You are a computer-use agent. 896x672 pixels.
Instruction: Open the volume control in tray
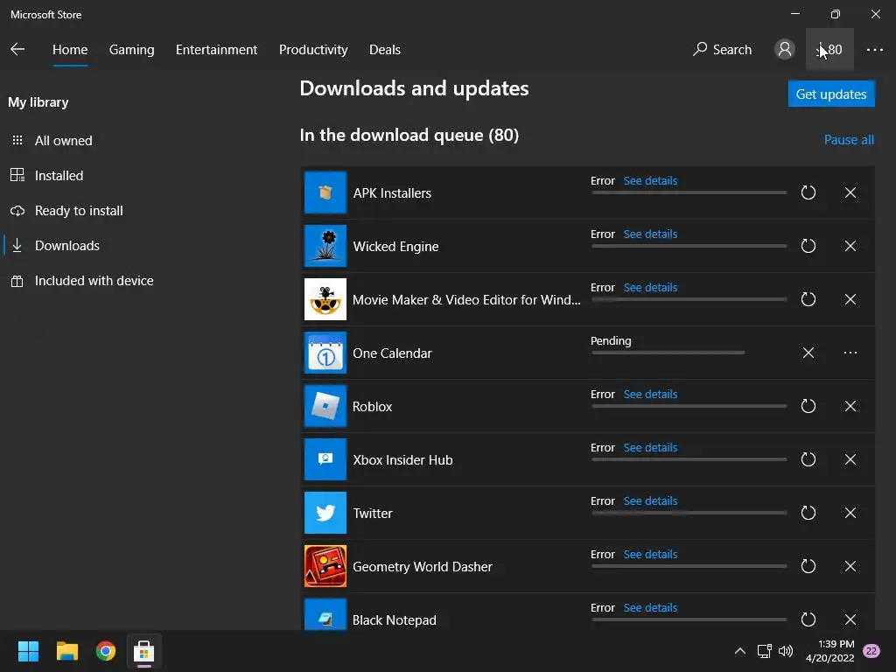[x=786, y=651]
